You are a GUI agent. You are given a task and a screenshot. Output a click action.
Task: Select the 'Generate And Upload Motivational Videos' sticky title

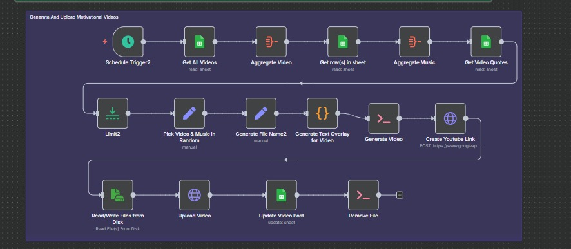tap(74, 17)
